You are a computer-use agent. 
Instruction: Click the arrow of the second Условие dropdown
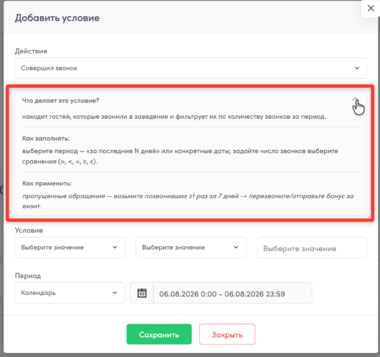tap(236, 248)
